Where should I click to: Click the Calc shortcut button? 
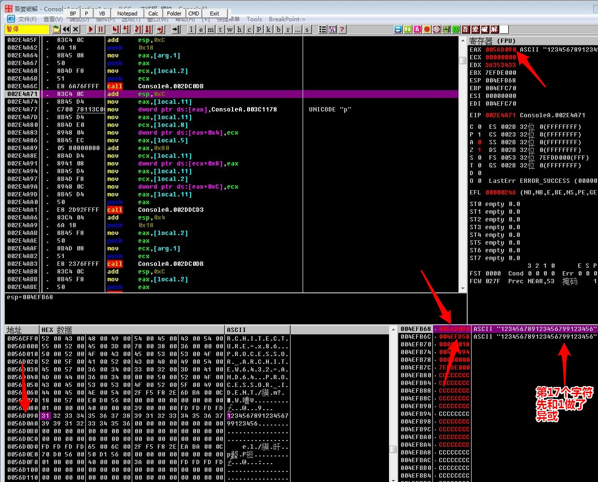tap(153, 14)
